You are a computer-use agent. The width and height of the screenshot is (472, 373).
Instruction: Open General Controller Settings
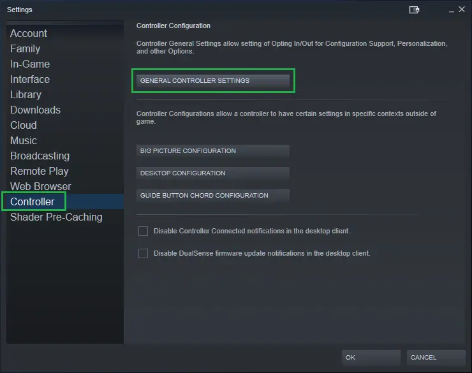[x=213, y=80]
